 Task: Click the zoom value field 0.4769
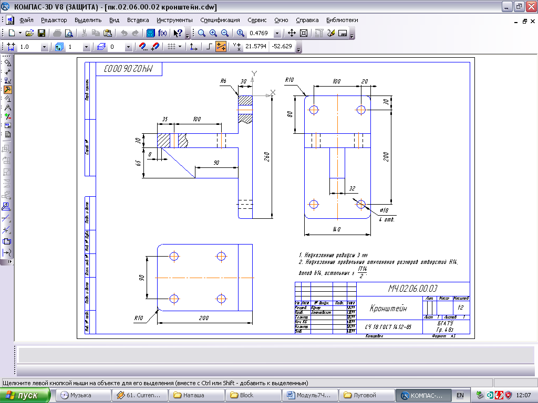click(260, 33)
